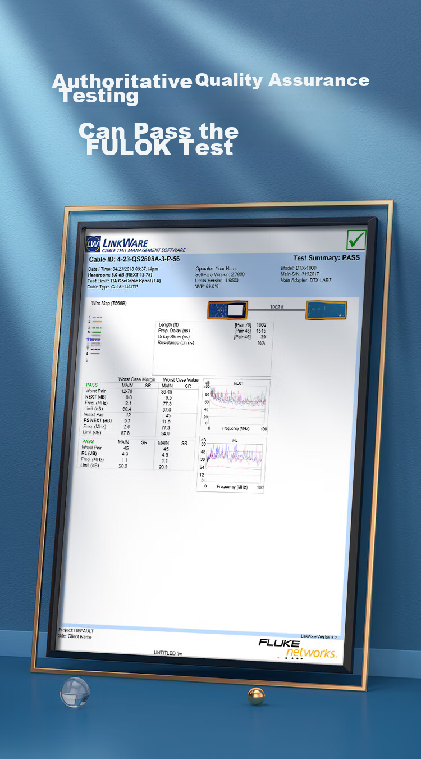Select the Date / Time 04/23/2018 line
421x759 pixels.
point(123,269)
